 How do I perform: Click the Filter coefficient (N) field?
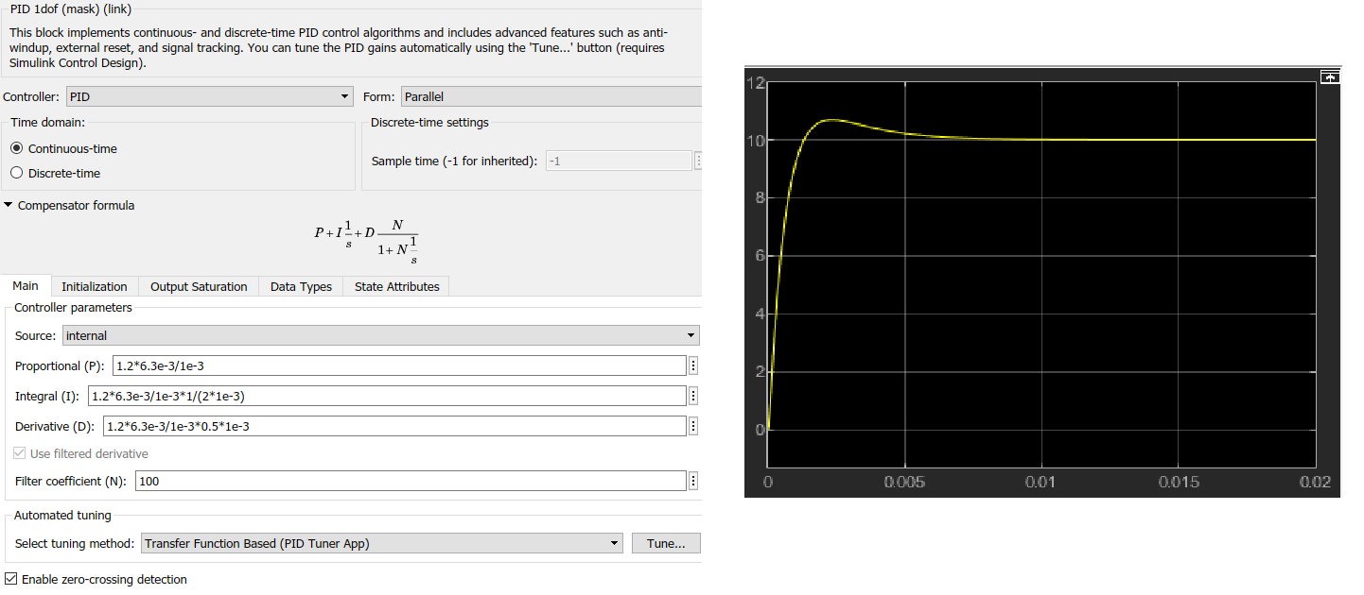[x=410, y=482]
